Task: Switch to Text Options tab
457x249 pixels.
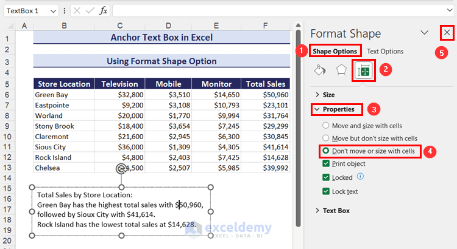Action: tap(385, 51)
